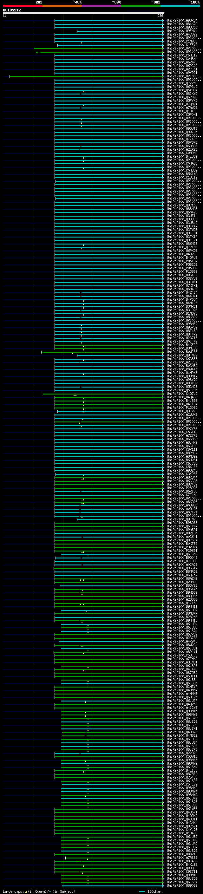
Task: Select the UniRef100_P32324 label
Action: [x=182, y=547]
